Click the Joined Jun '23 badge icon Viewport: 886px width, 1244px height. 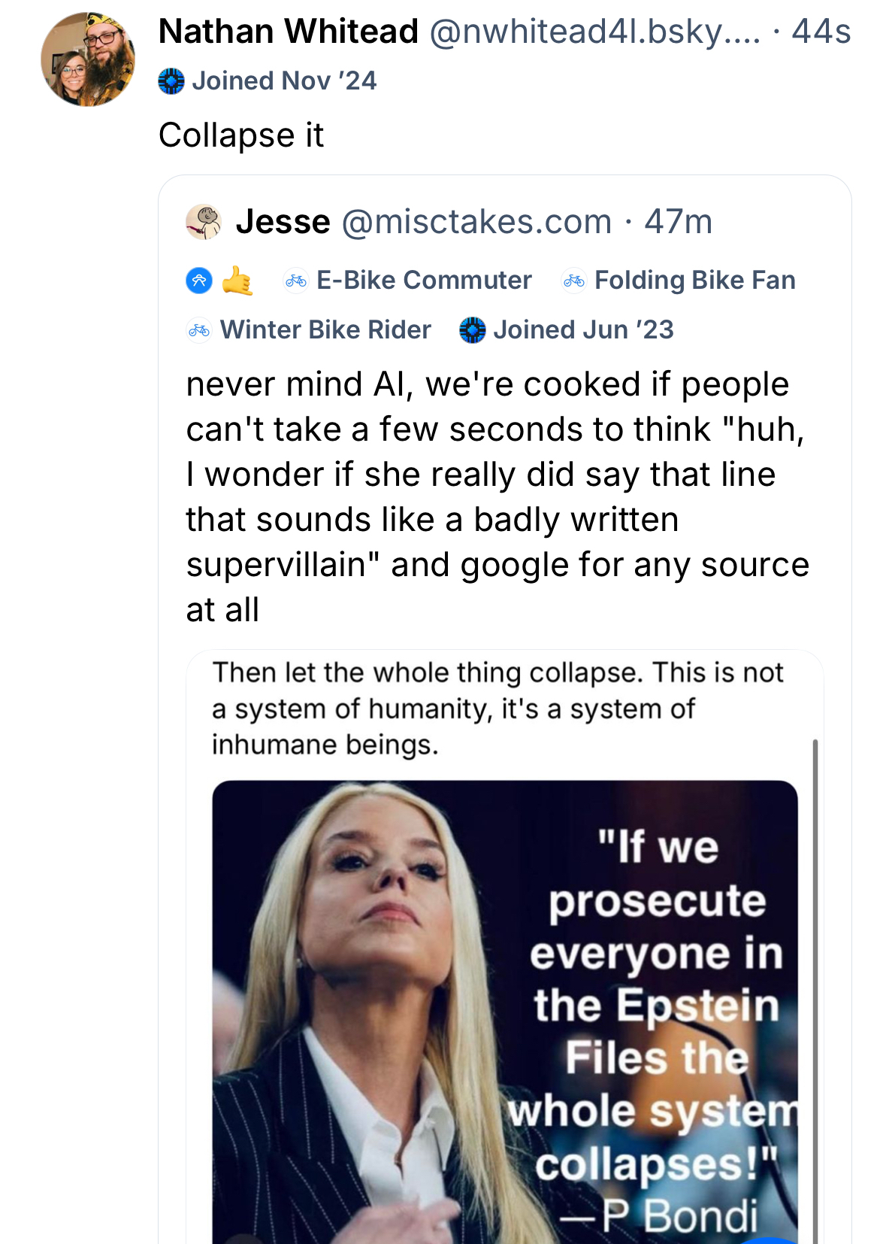(x=473, y=330)
